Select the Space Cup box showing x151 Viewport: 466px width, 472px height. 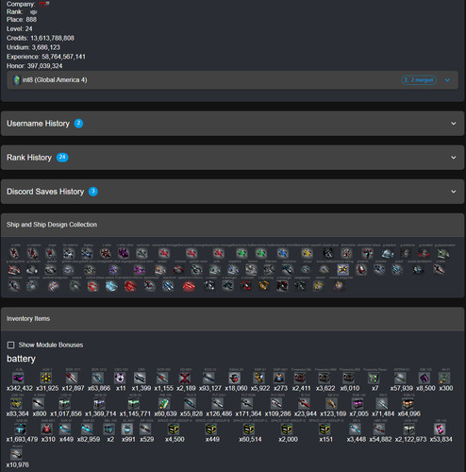pos(325,429)
